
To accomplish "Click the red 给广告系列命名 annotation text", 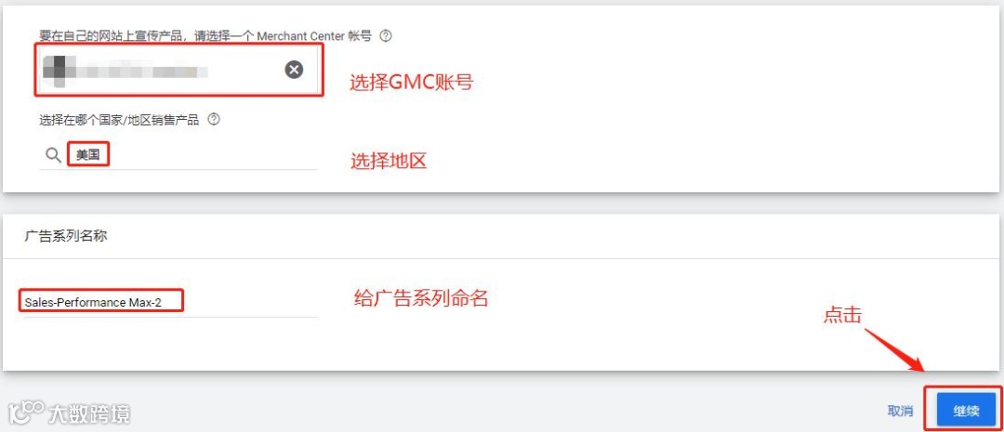I will [421, 297].
